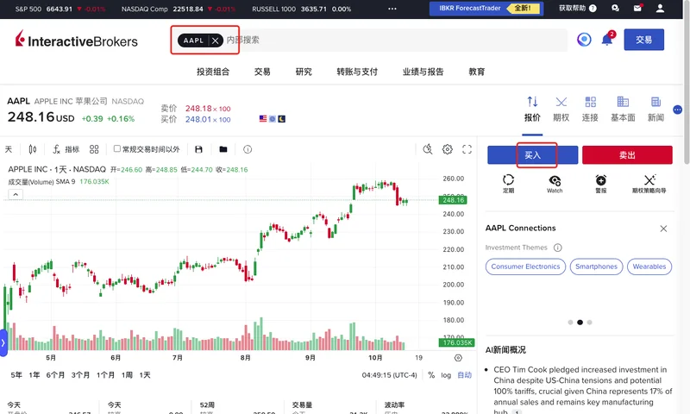Toggle percent scale on chart axis
Image resolution: width=690 pixels, height=414 pixels.
point(431,375)
